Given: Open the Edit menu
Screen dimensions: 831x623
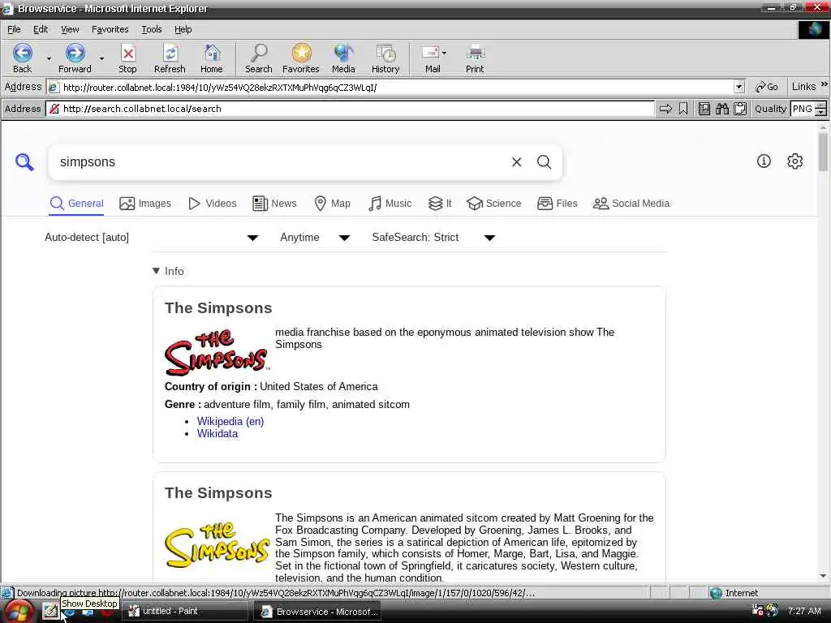Looking at the screenshot, I should pos(41,30).
